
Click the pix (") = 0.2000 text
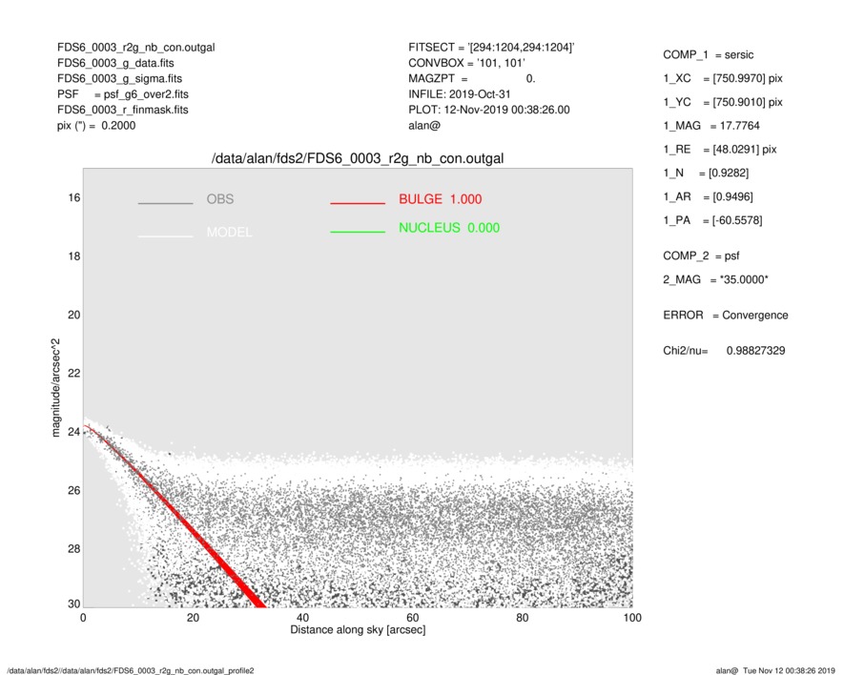point(96,126)
